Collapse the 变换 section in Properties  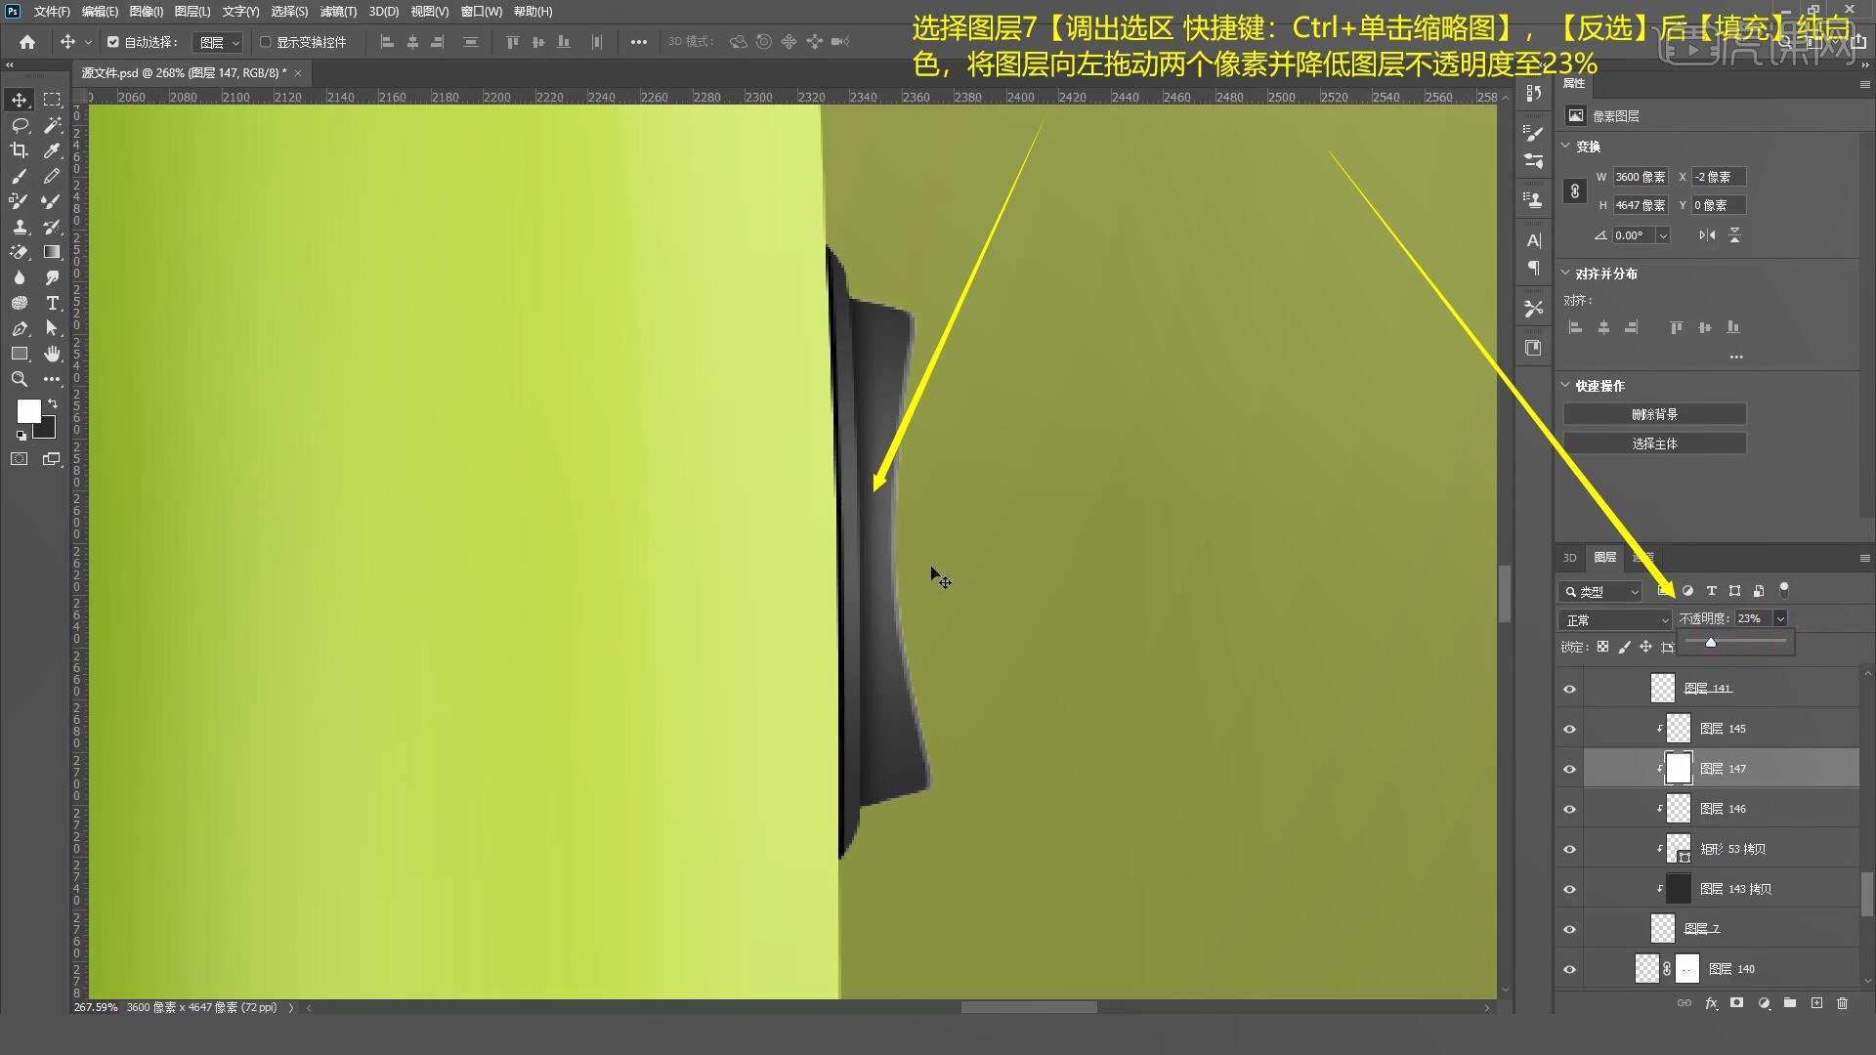[1566, 146]
